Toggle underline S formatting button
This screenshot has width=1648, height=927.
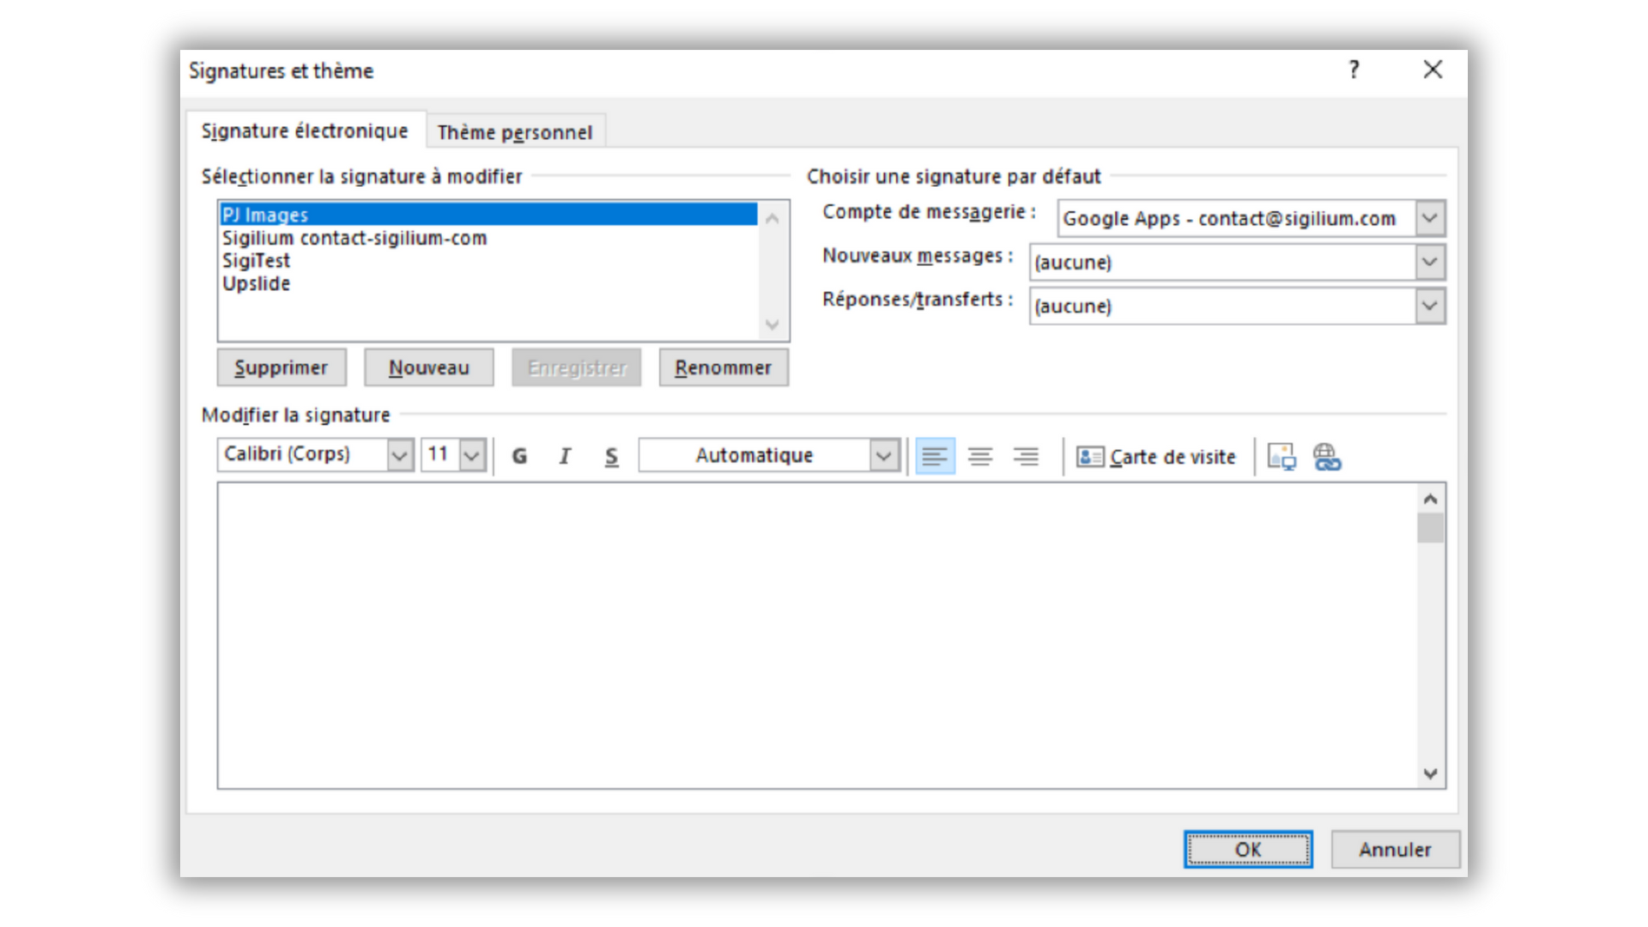click(611, 456)
